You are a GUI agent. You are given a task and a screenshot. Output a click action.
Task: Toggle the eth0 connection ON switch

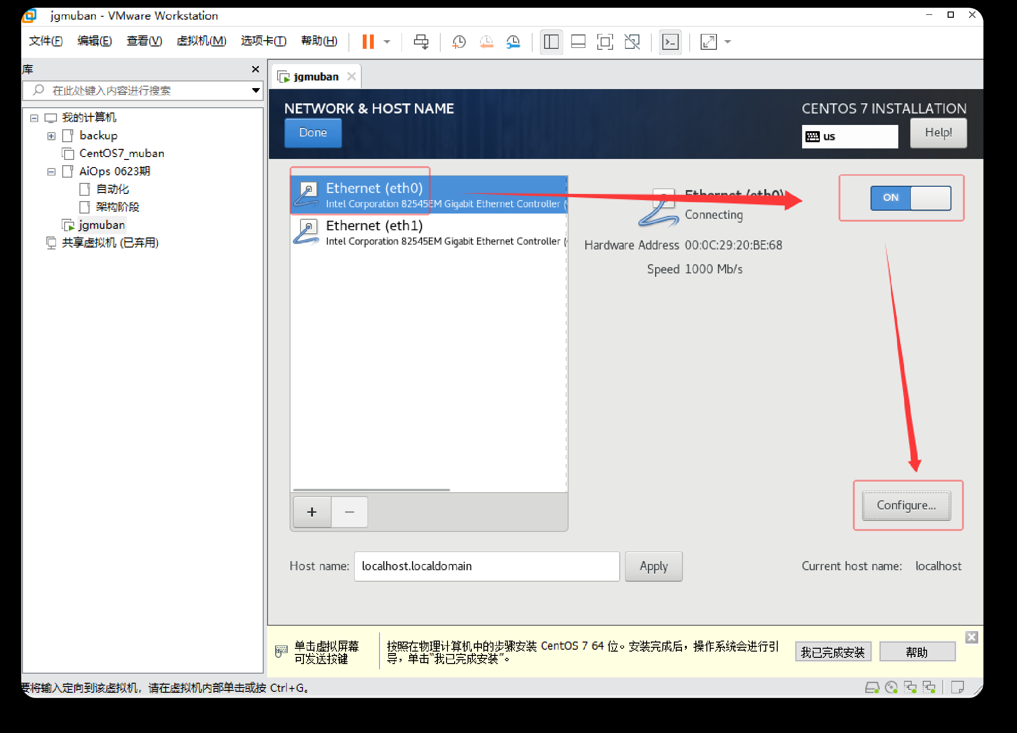910,198
